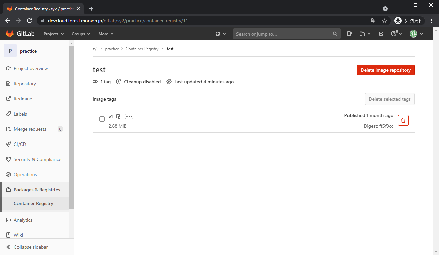Click the browser reload icon
Image resolution: width=439 pixels, height=255 pixels.
pyautogui.click(x=29, y=21)
